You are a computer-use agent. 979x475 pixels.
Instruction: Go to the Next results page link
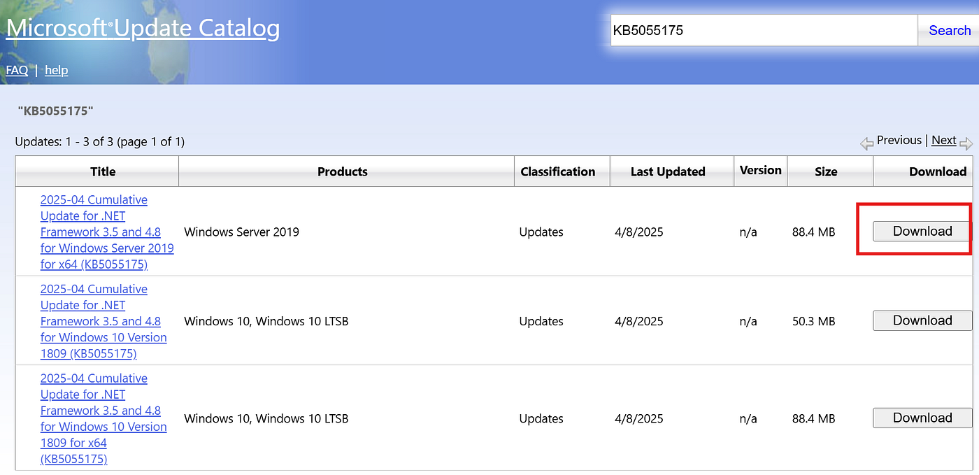tap(943, 140)
